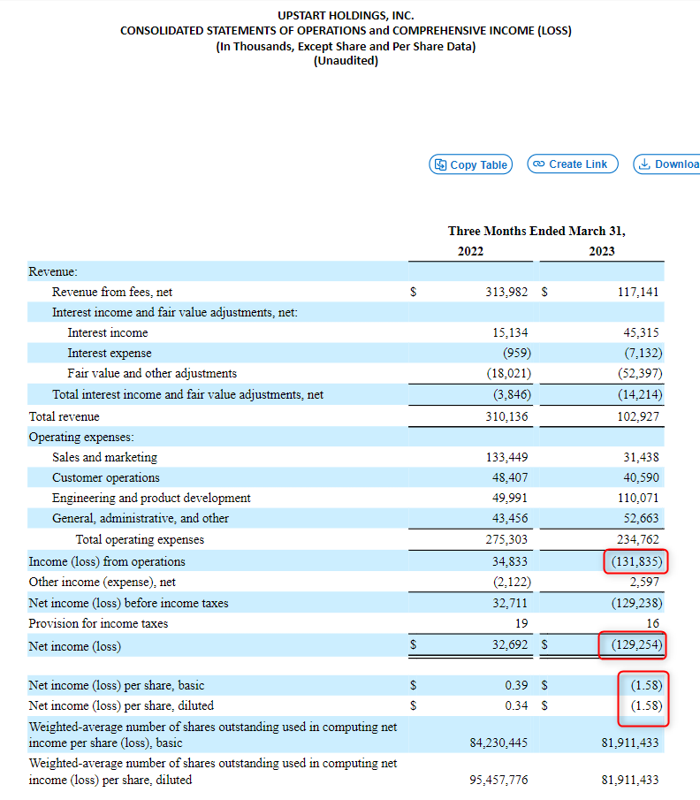Select the value 110,071
Screen dimensions: 700x800
pos(638,498)
